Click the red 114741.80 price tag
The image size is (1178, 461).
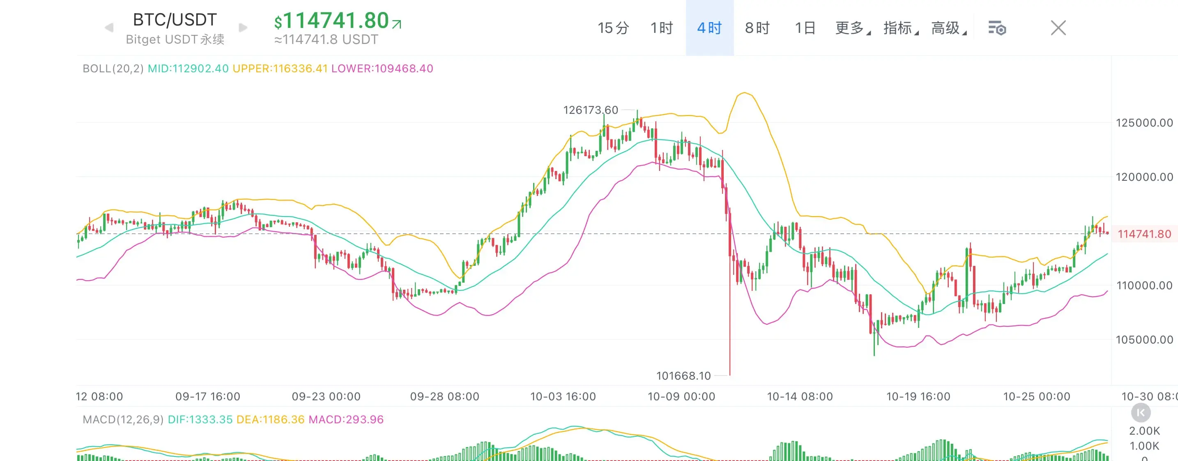(x=1144, y=234)
